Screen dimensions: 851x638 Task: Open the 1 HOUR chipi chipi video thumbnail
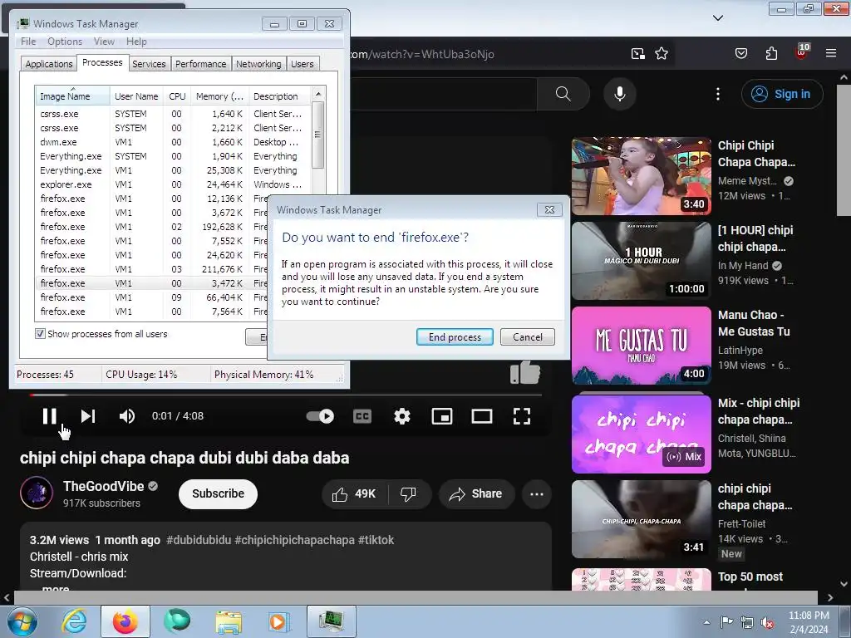coord(641,260)
